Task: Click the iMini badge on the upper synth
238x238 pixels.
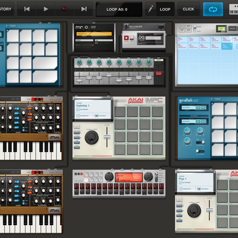Action: click(x=55, y=137)
